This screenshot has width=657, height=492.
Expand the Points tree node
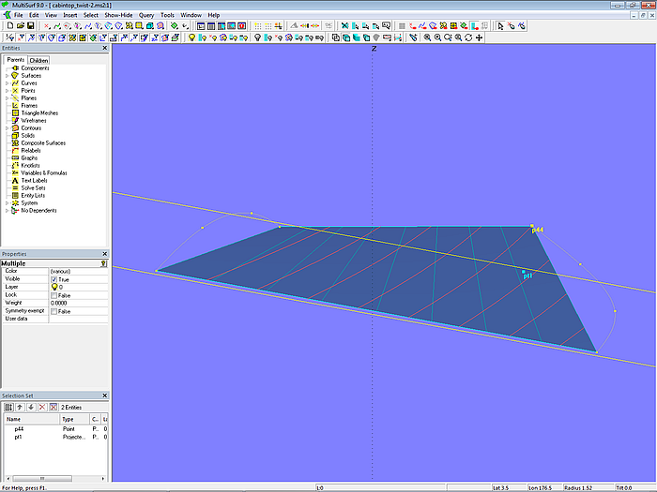click(7, 91)
